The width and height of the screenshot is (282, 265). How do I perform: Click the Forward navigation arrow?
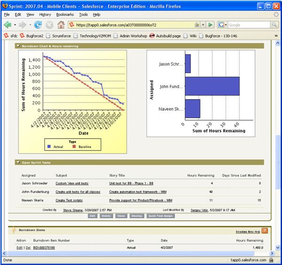tap(23, 25)
